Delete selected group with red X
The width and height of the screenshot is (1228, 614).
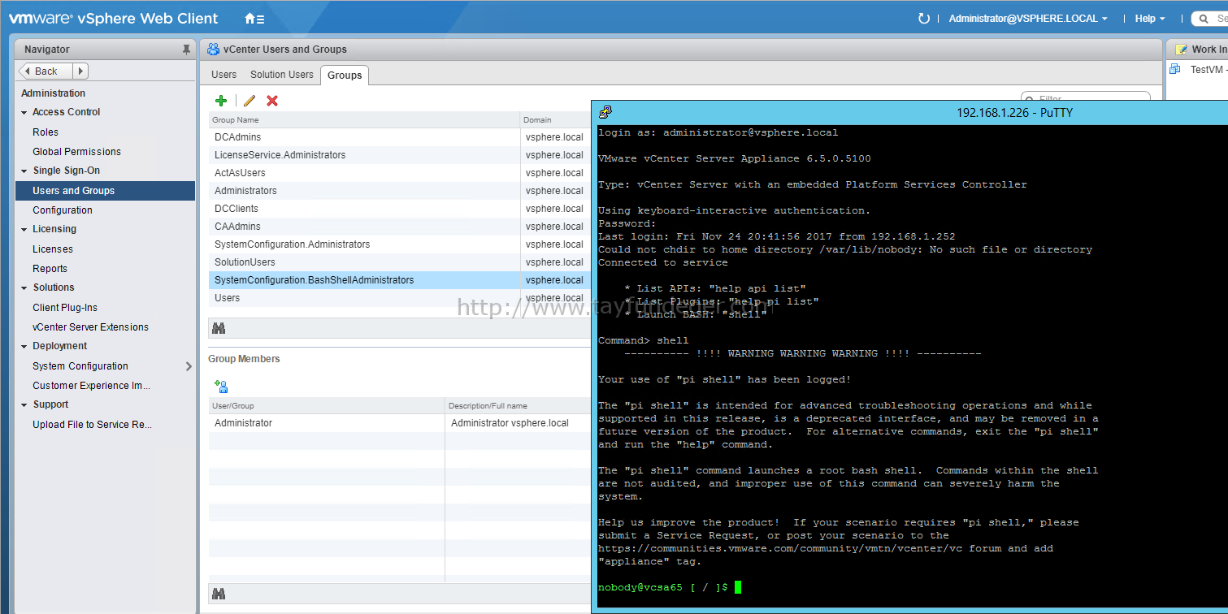[272, 101]
